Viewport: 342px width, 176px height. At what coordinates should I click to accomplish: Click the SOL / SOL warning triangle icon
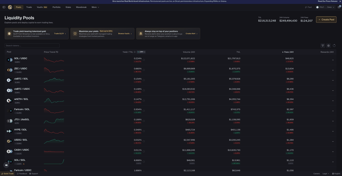(24, 164)
